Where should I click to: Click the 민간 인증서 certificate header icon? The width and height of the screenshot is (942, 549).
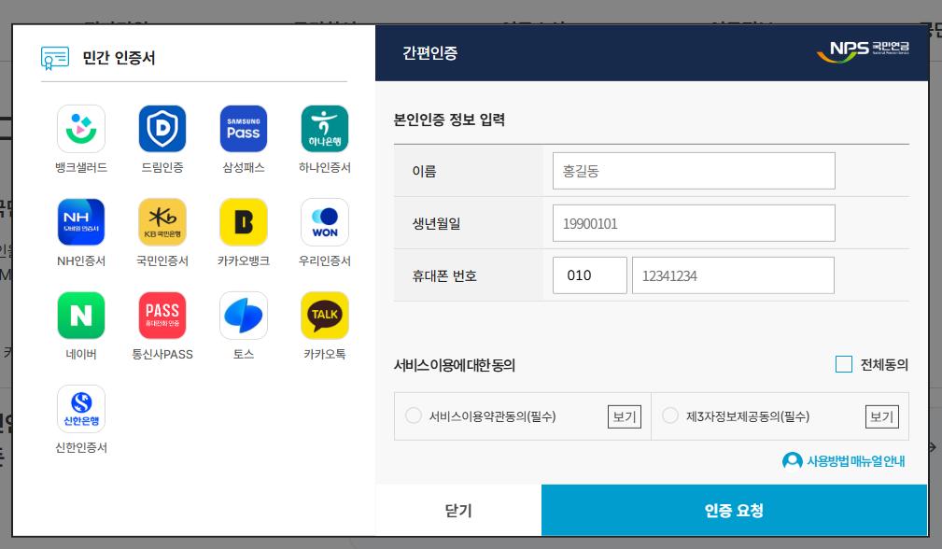pyautogui.click(x=55, y=58)
